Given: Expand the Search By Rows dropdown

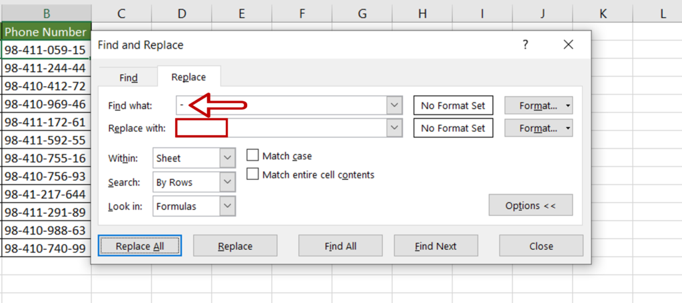Looking at the screenshot, I should pos(228,182).
